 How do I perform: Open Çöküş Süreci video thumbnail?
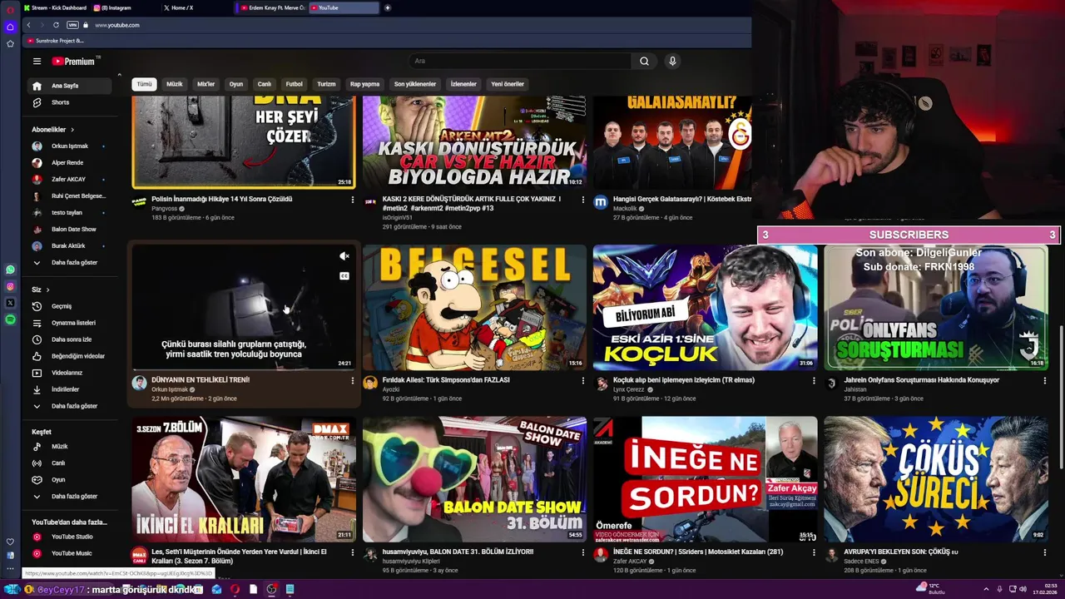click(x=935, y=479)
